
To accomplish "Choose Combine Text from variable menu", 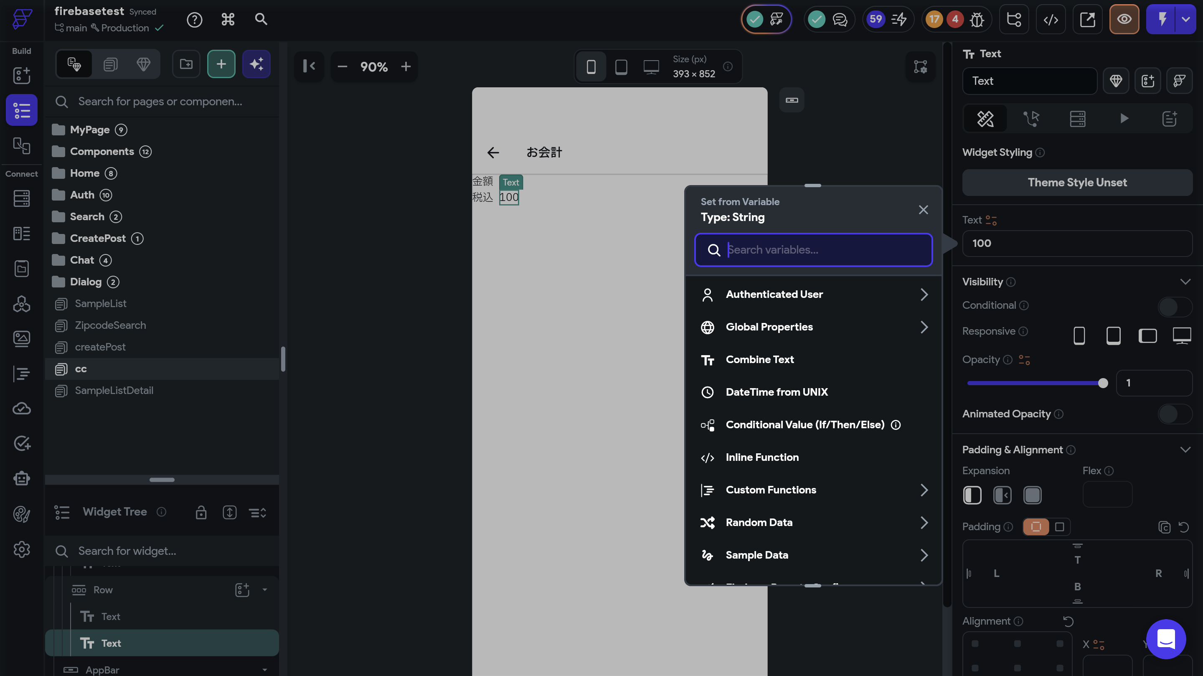I will 759,359.
